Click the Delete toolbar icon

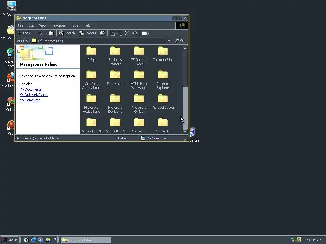pyautogui.click(x=127, y=33)
